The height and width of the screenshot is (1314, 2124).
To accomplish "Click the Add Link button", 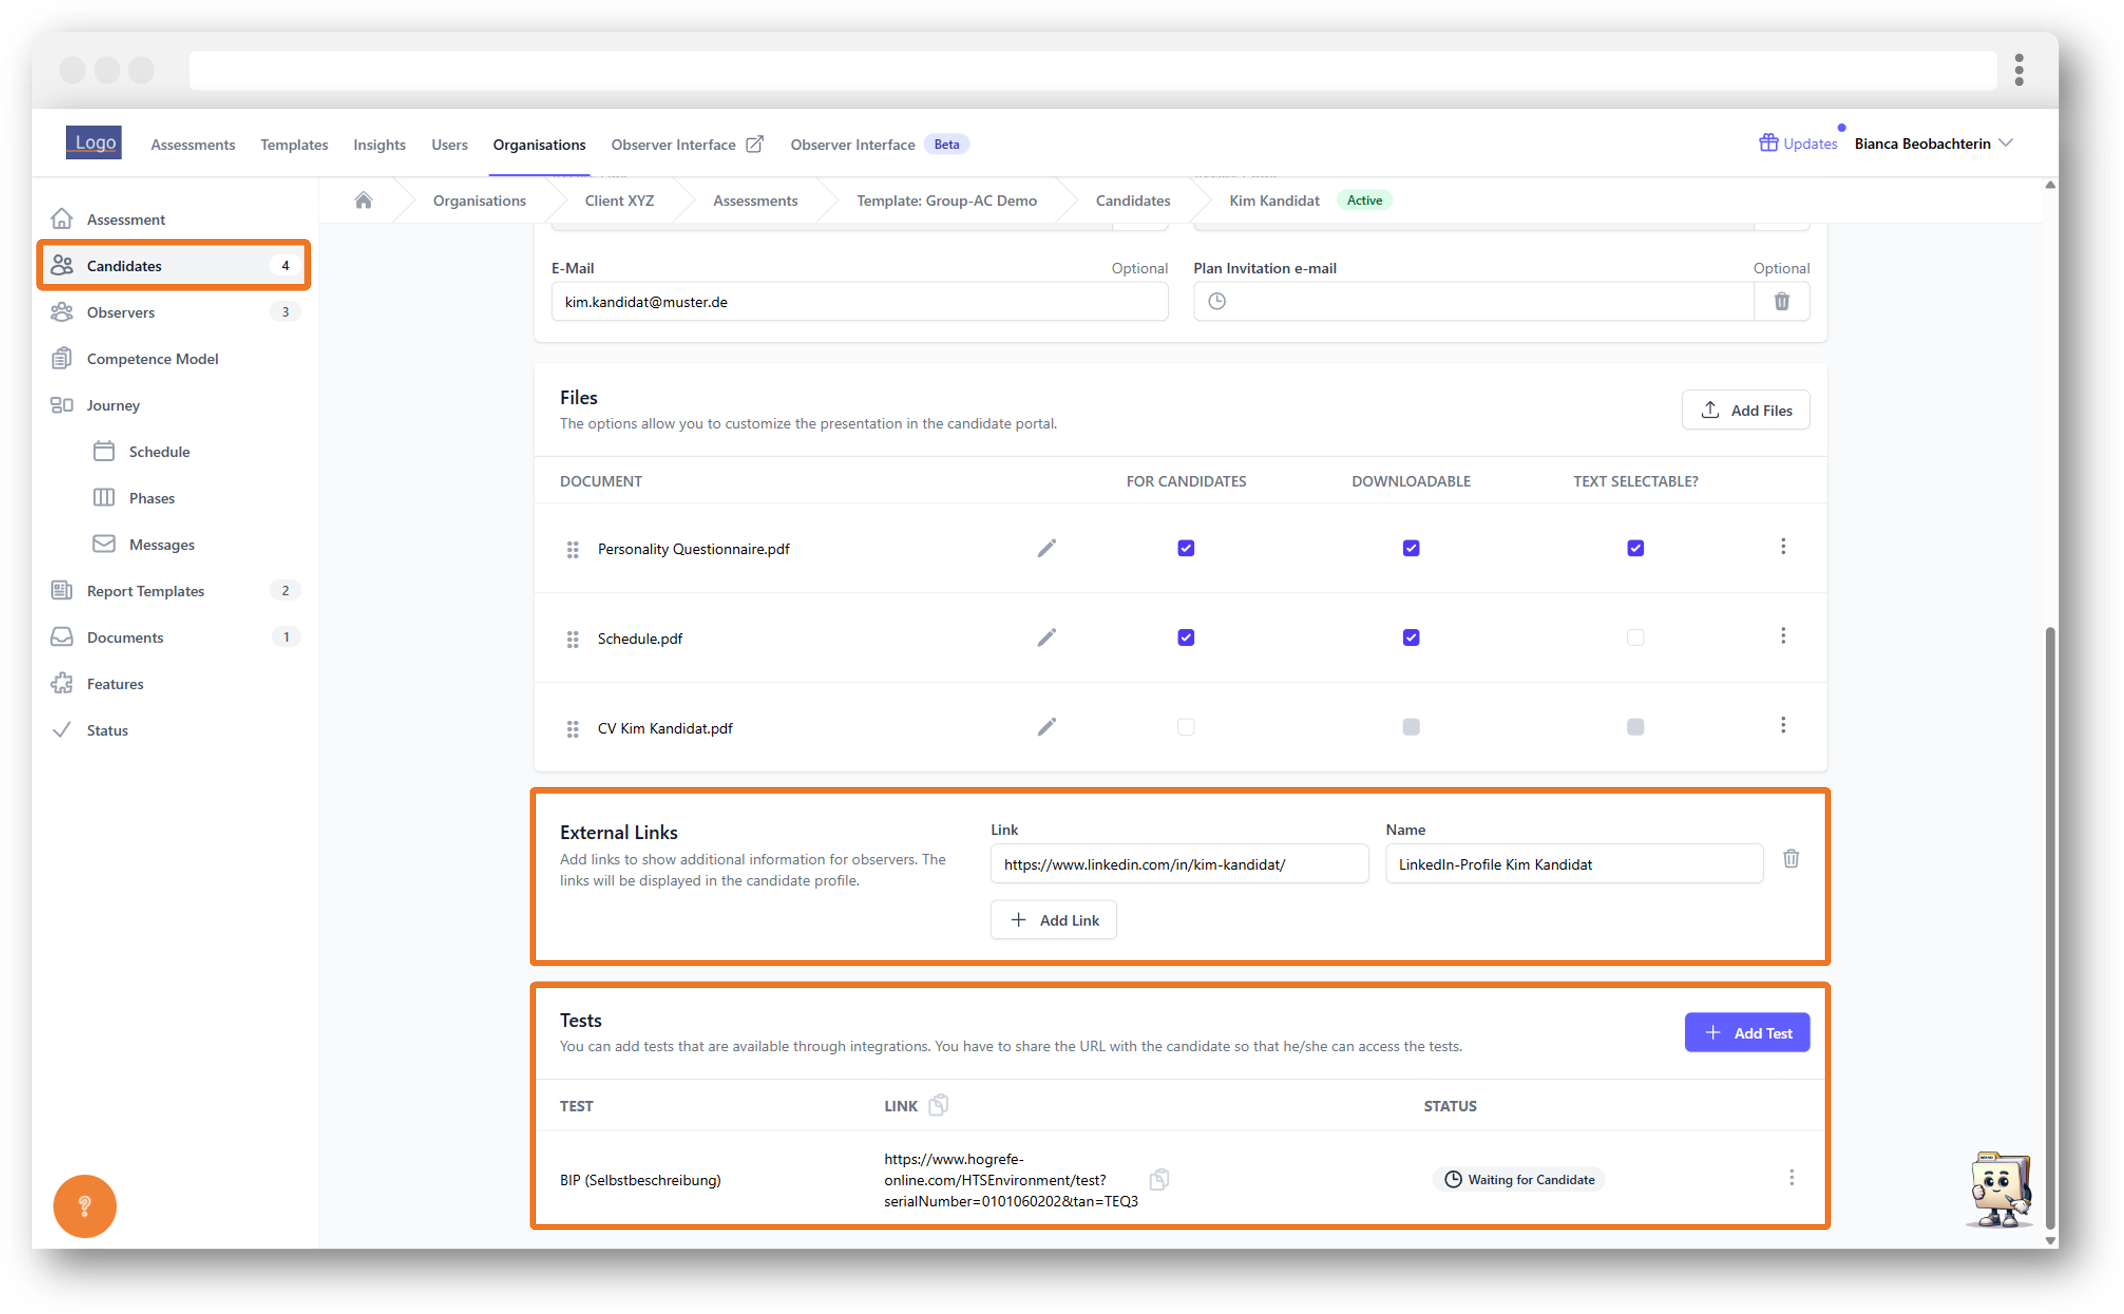I will (x=1054, y=920).
